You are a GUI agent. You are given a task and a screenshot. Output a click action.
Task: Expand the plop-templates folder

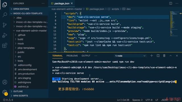pyautogui.click(x=29, y=48)
